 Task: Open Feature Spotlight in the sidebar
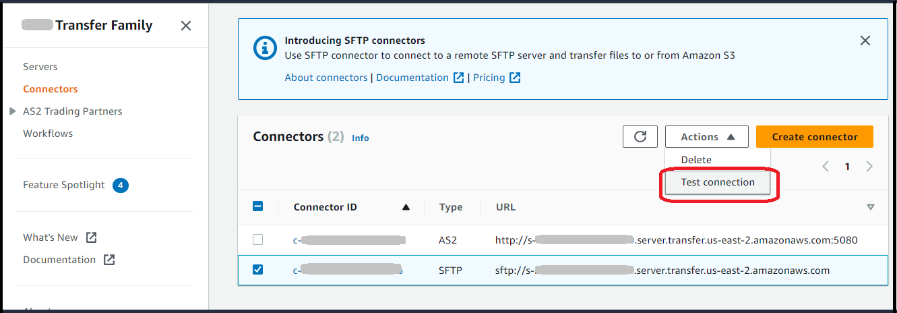coord(64,185)
